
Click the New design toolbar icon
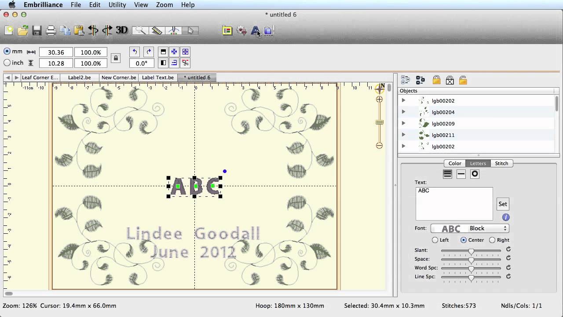pos(9,30)
